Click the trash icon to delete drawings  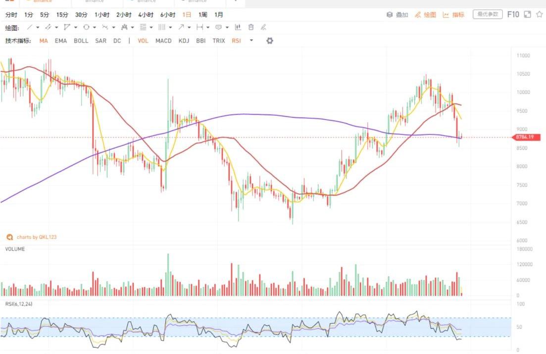point(251,27)
